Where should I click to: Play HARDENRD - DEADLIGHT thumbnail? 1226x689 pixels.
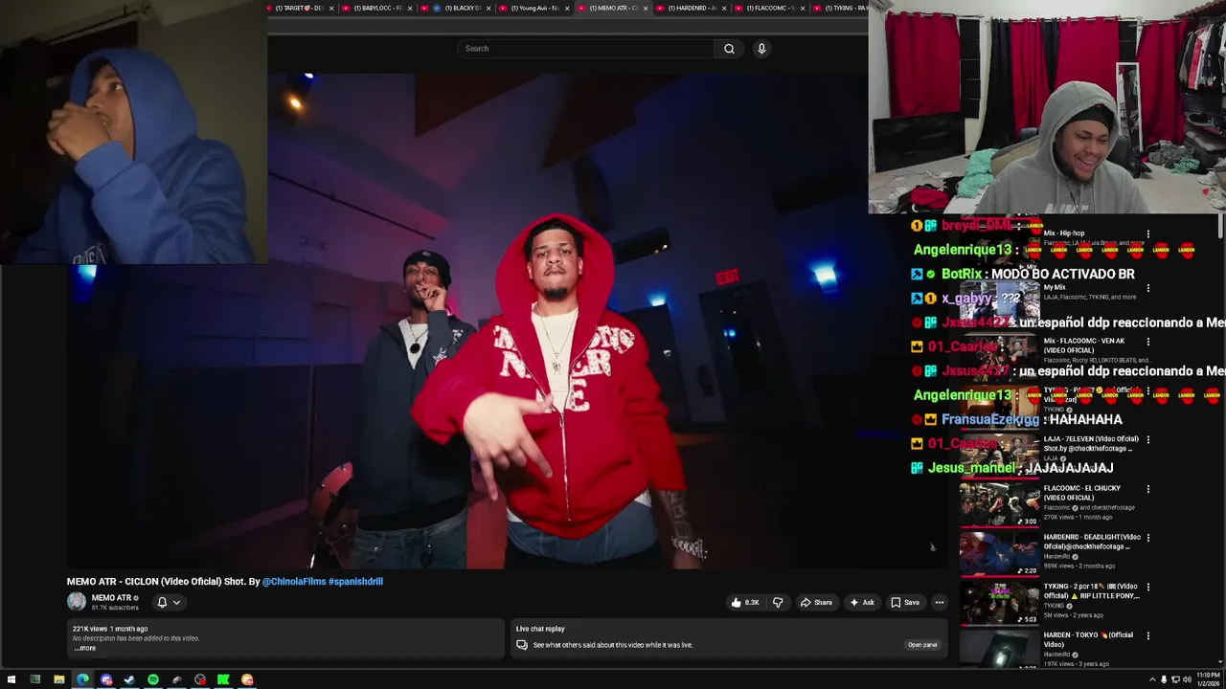pyautogui.click(x=999, y=554)
